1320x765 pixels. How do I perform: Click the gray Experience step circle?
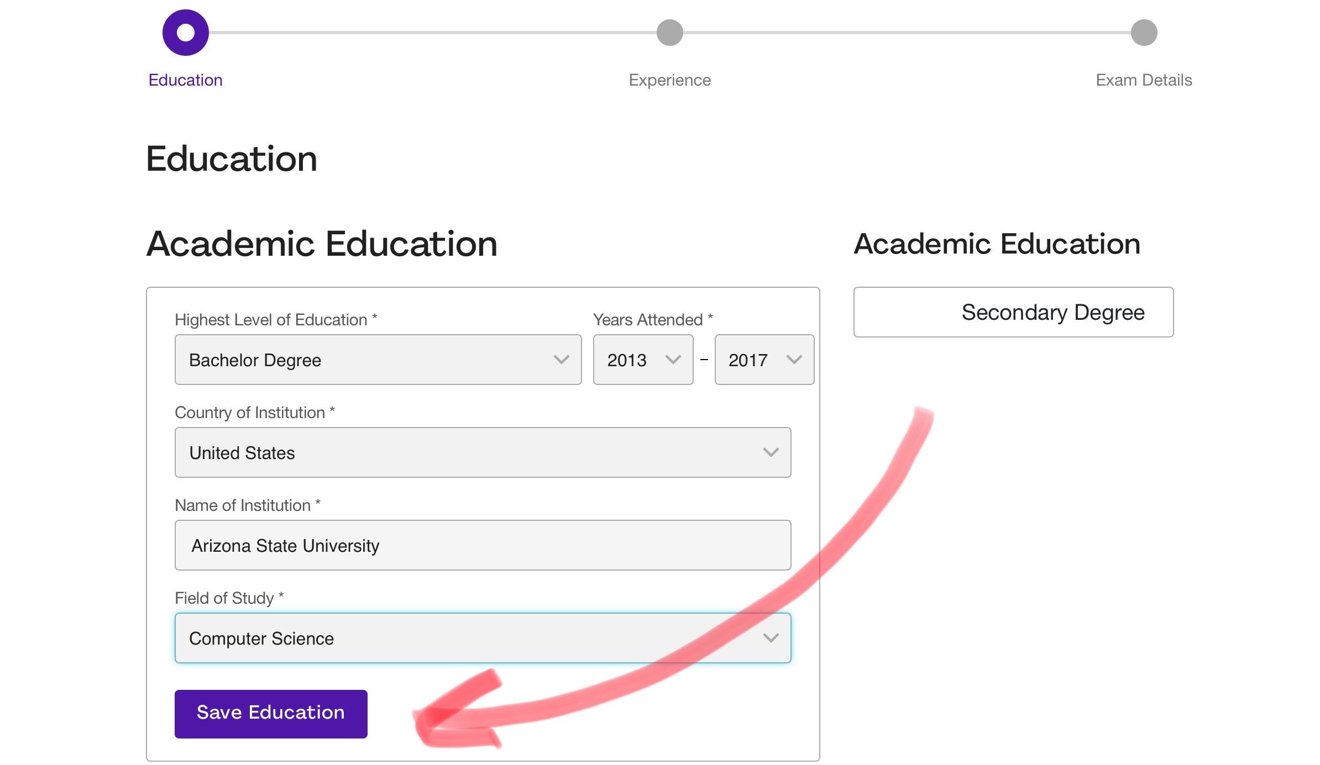click(x=669, y=33)
